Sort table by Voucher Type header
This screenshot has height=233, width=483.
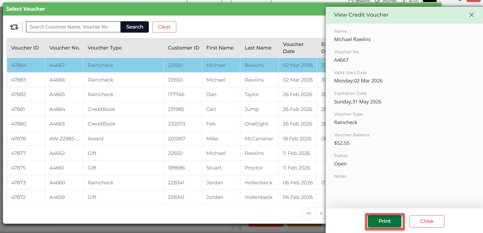click(x=105, y=48)
